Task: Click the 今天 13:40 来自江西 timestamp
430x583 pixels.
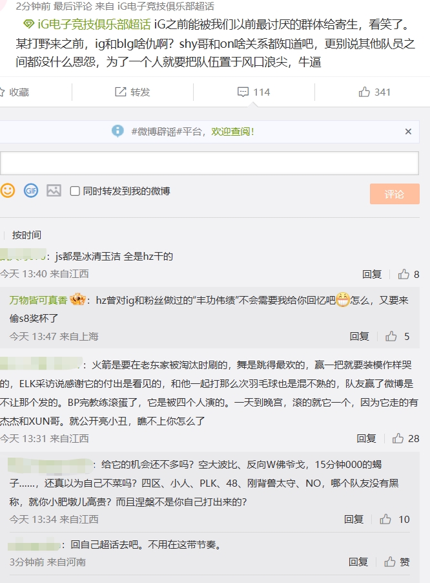Action: point(44,274)
